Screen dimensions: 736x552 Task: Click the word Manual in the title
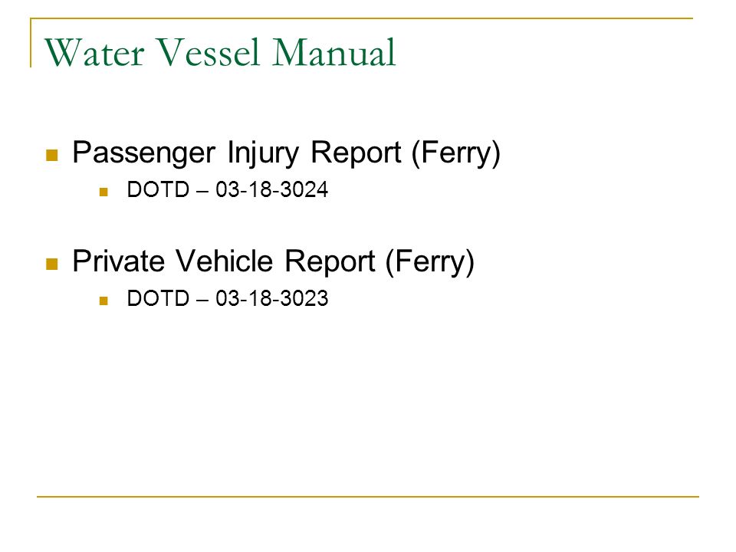[x=334, y=53]
